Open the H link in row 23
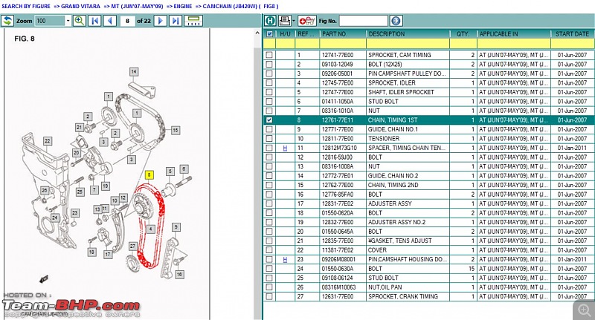Image resolution: width=595 pixels, height=320 pixels. pyautogui.click(x=285, y=259)
